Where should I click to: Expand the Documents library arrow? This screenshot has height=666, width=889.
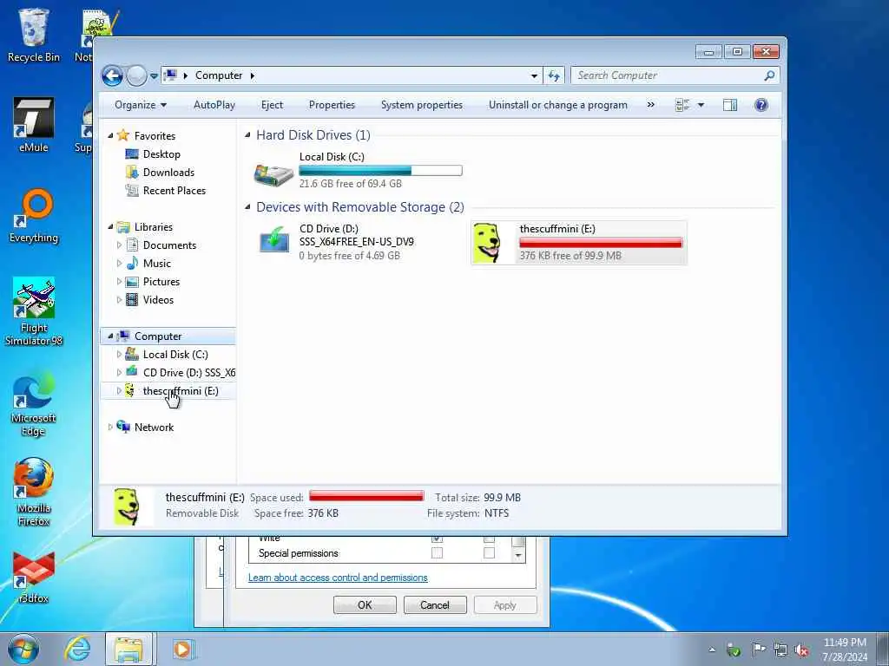[x=119, y=245]
